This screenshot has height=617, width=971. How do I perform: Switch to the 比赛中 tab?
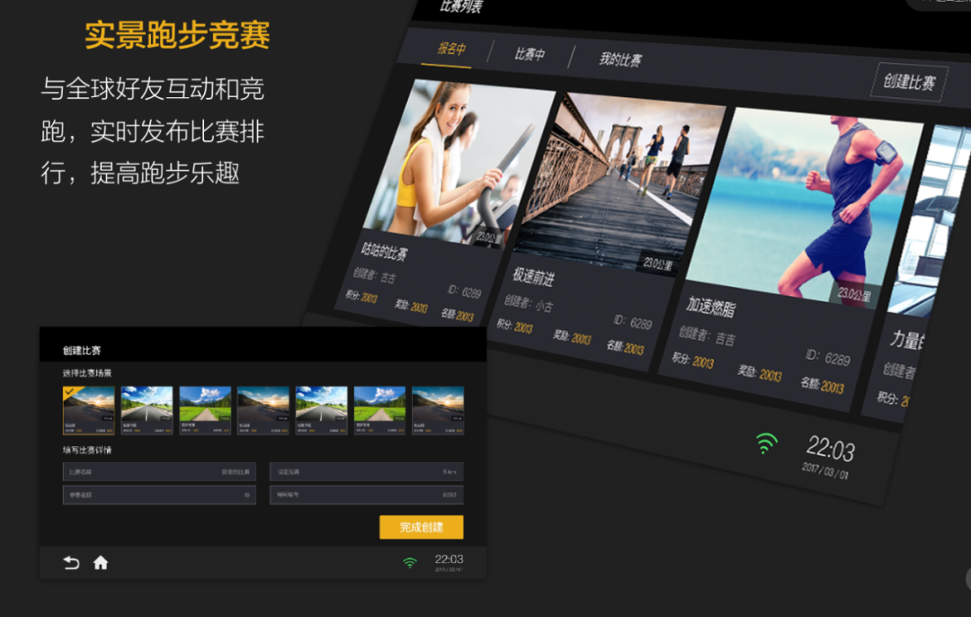530,54
